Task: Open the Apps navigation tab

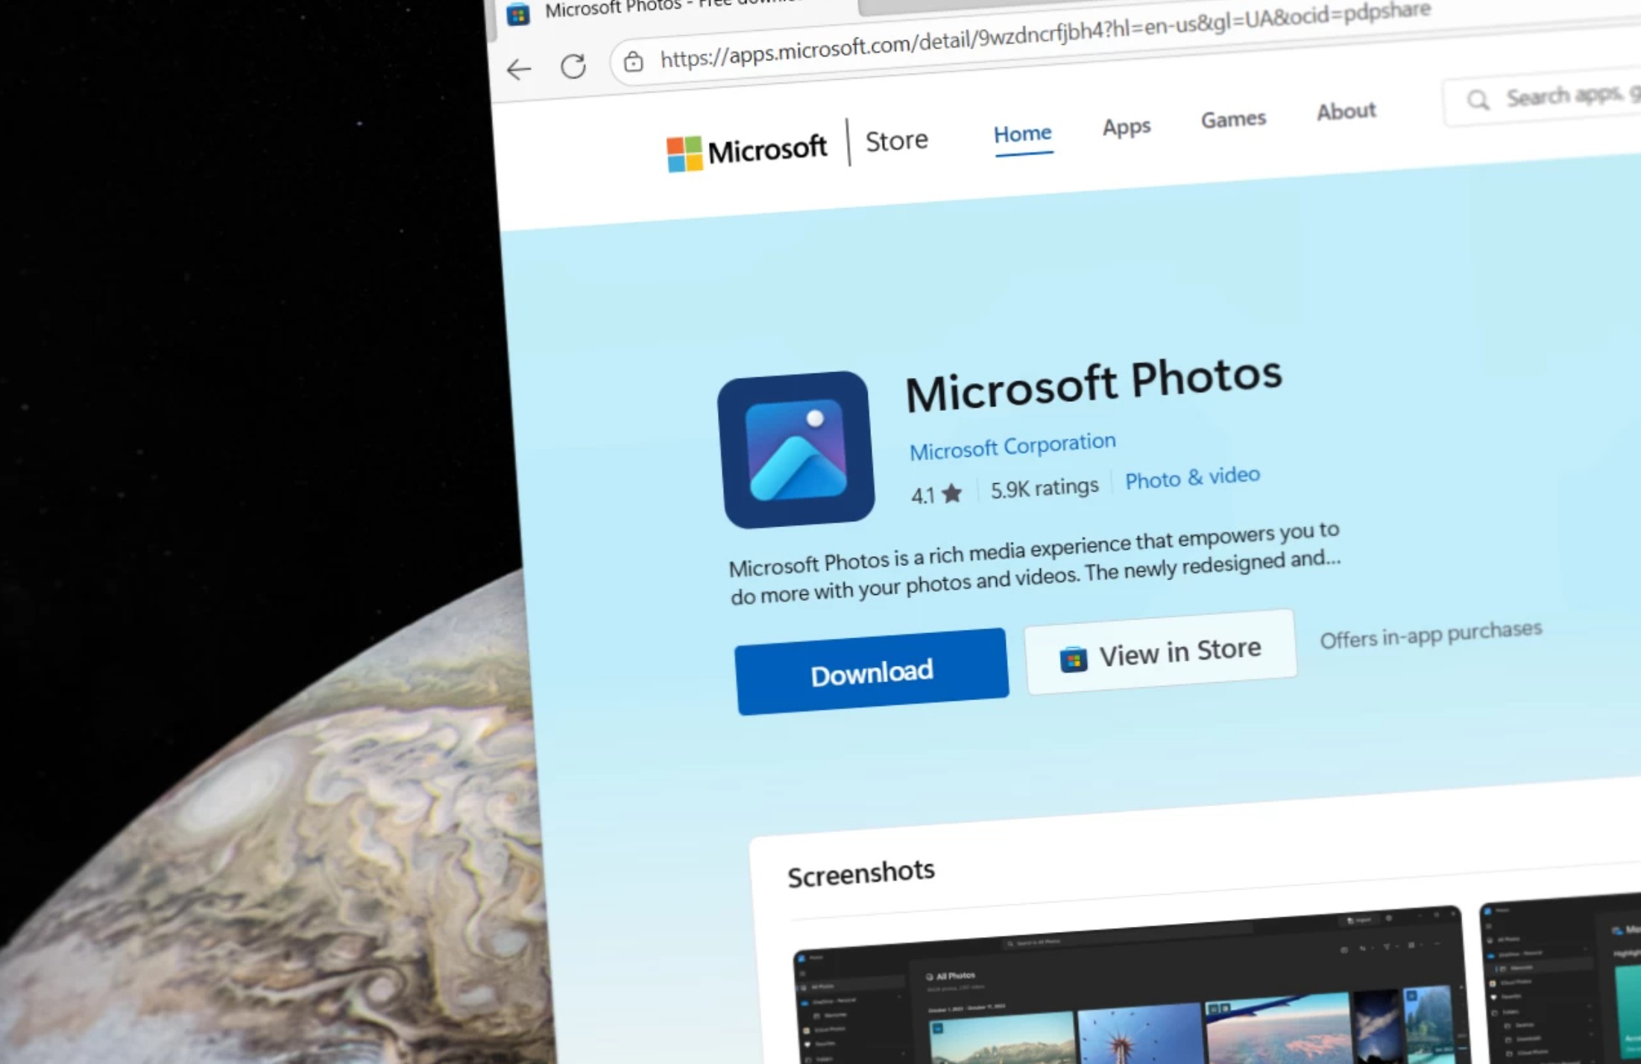Action: (1126, 127)
